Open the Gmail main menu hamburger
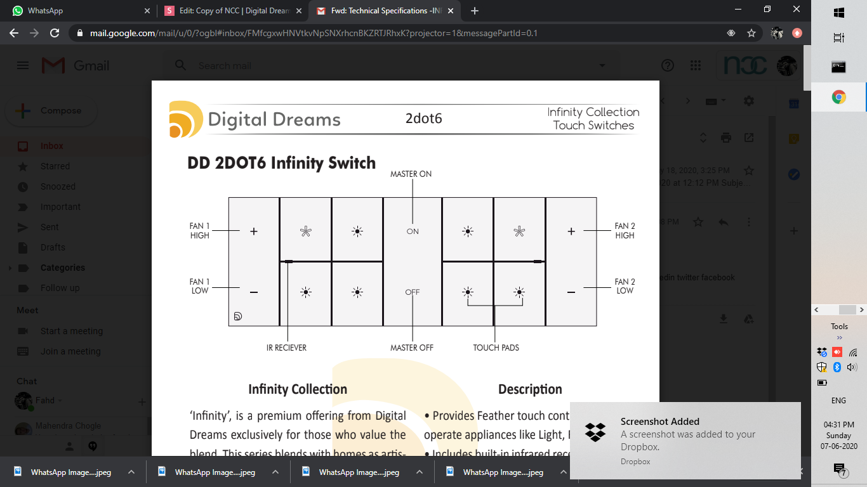 [x=23, y=65]
